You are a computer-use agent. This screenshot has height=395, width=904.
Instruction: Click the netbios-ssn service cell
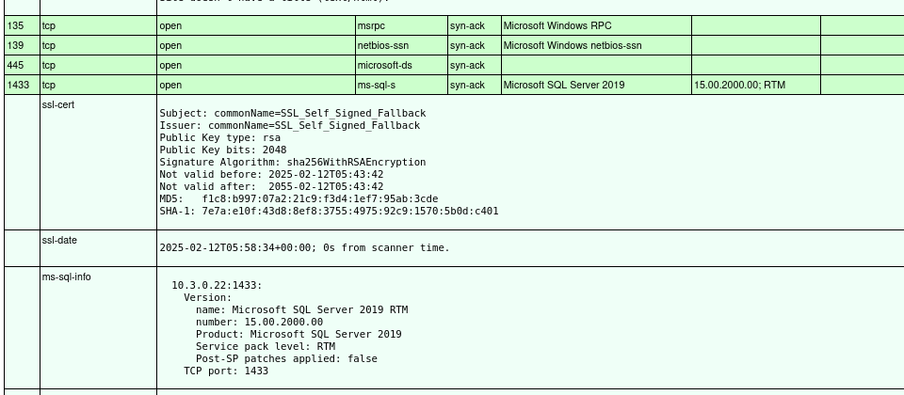[382, 45]
